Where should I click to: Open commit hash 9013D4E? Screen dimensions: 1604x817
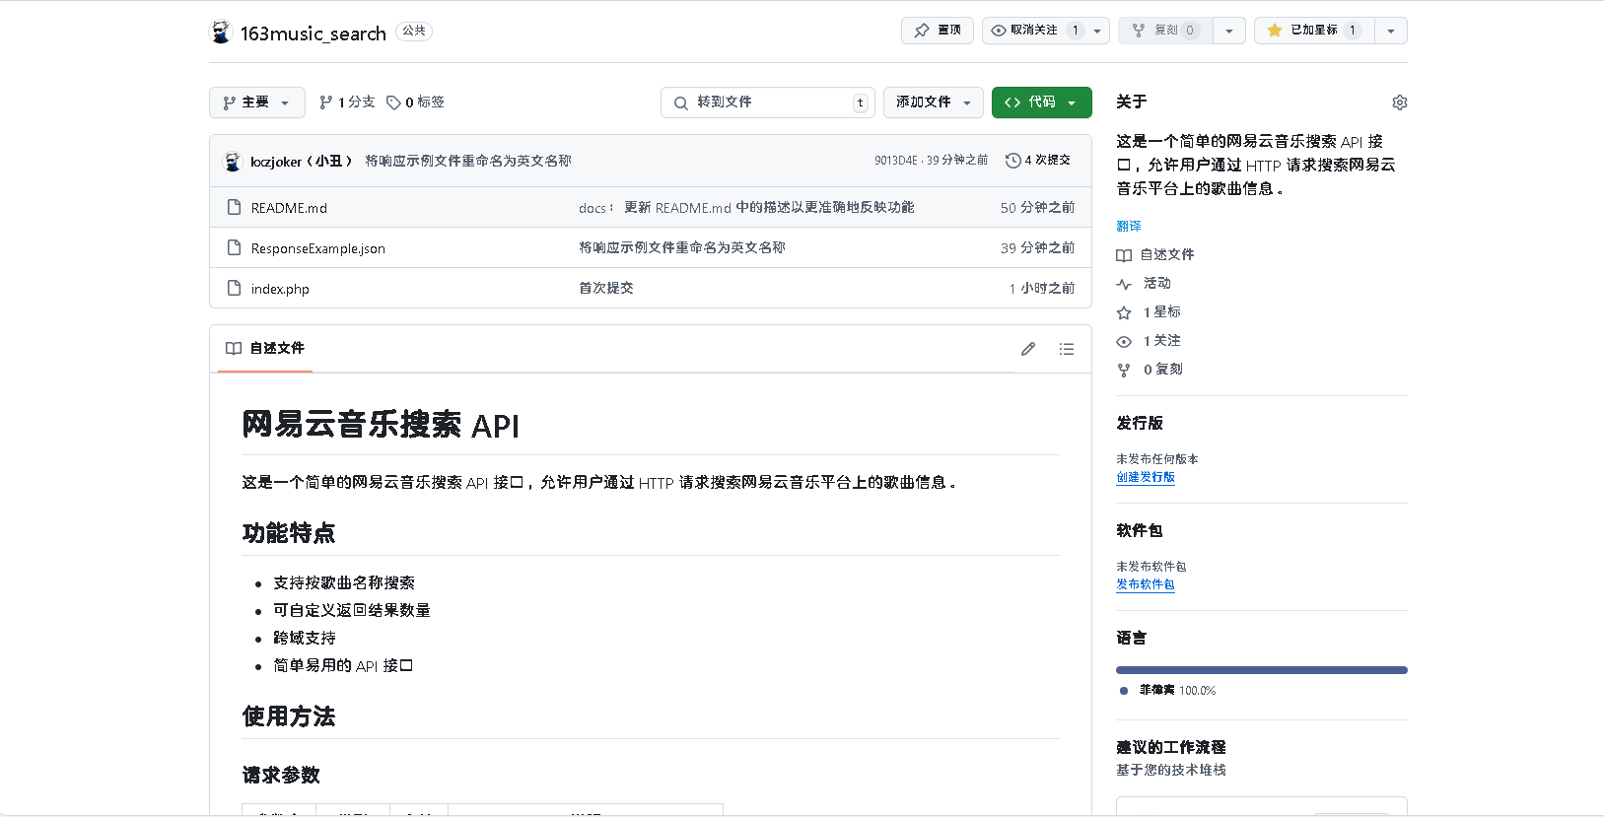click(x=895, y=161)
